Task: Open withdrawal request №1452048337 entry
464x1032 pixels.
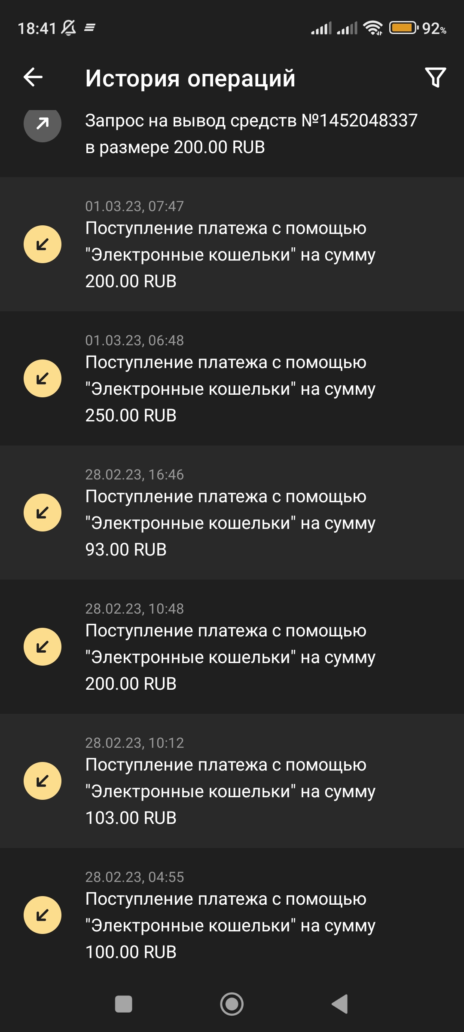Action: click(251, 134)
